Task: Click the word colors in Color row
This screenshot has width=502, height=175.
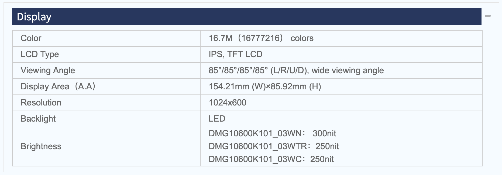Action: click(x=302, y=38)
